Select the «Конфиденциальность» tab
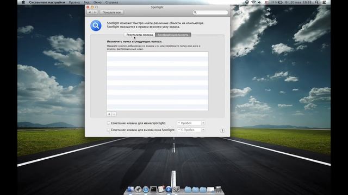Screen dimensions: 348x195 (173, 35)
